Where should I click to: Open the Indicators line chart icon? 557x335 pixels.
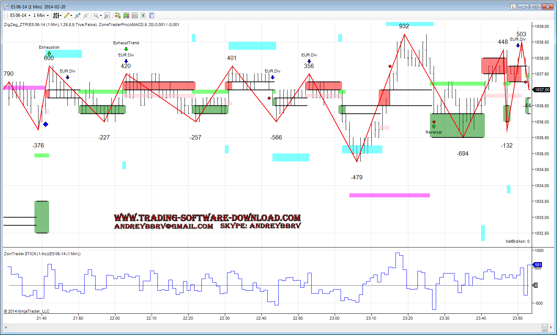(135, 15)
